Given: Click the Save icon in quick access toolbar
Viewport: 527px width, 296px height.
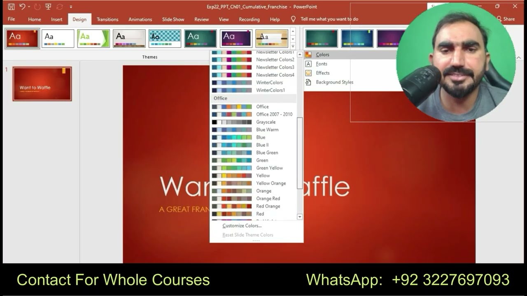Looking at the screenshot, I should tap(11, 7).
